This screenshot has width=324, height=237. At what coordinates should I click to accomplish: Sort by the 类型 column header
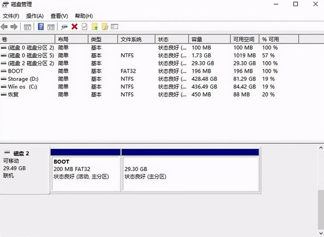tap(103, 39)
